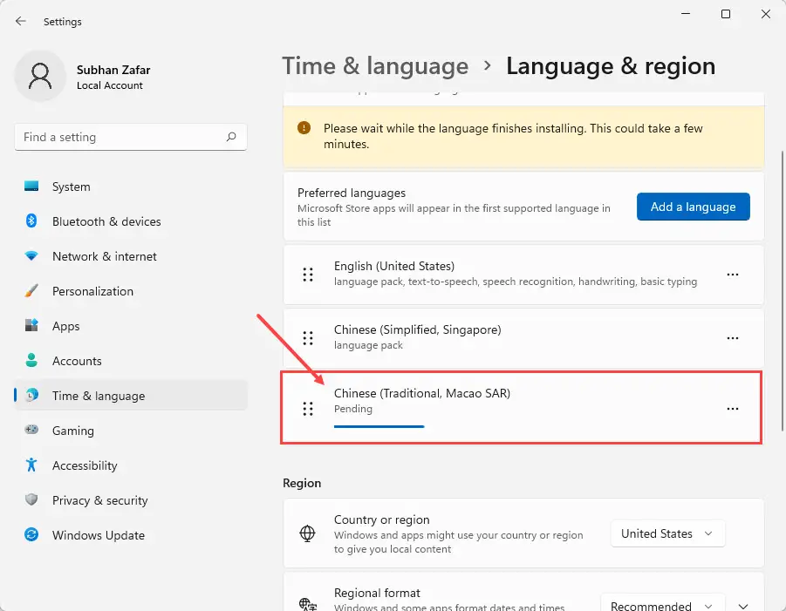786x611 pixels.
Task: Open more options for Chinese (Traditional, Macao SAR)
Action: pyautogui.click(x=733, y=409)
